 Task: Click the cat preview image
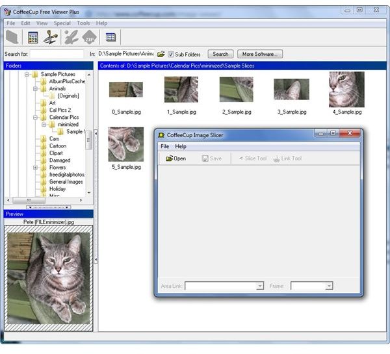tap(49, 278)
